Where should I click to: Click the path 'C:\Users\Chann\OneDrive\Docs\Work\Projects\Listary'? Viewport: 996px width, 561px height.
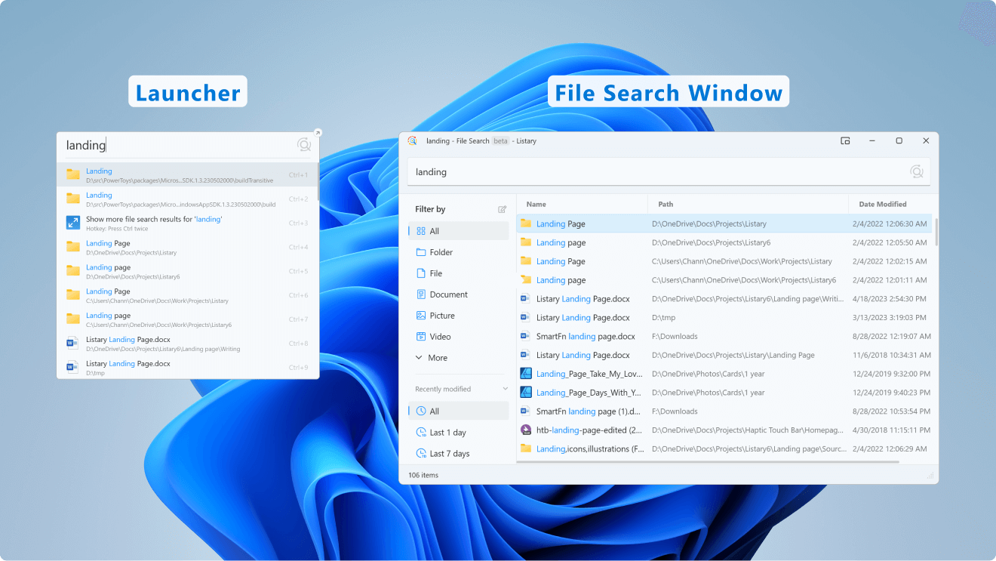[x=742, y=261]
